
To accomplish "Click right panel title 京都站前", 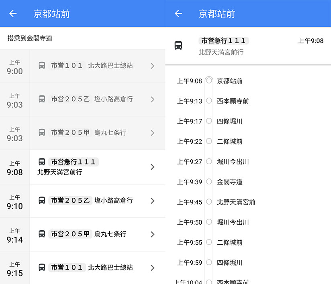I will (217, 14).
